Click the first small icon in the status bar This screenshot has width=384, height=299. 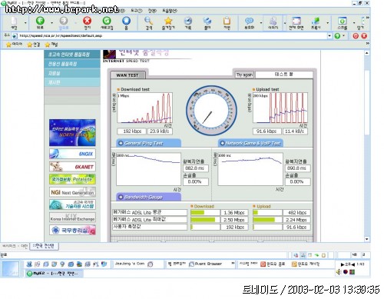[296, 255]
